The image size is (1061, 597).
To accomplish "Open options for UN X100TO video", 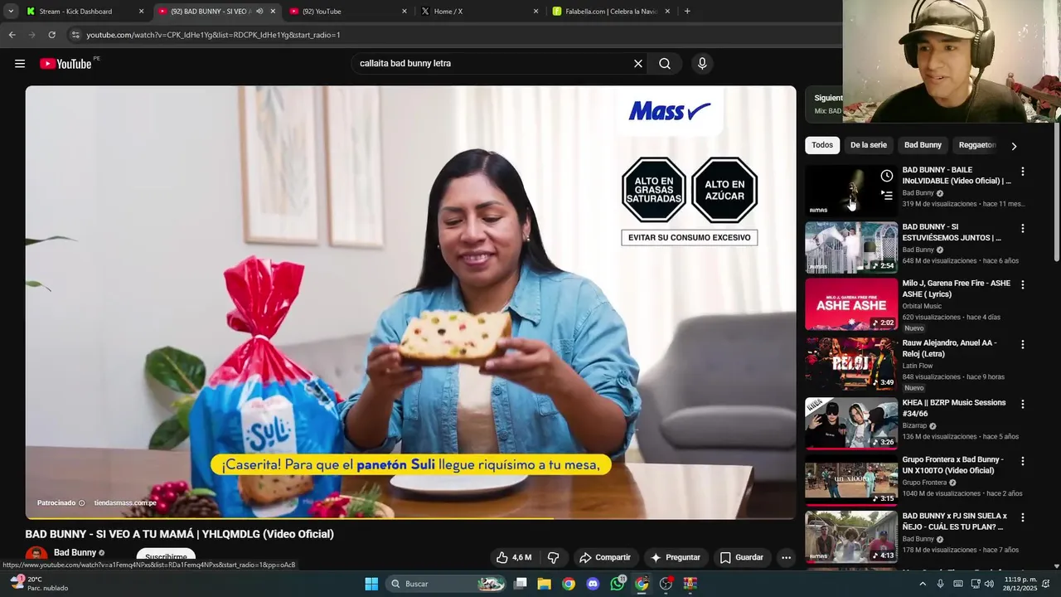I will (1022, 461).
